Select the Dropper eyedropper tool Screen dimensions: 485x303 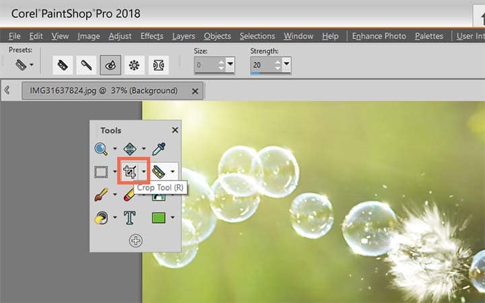point(159,149)
